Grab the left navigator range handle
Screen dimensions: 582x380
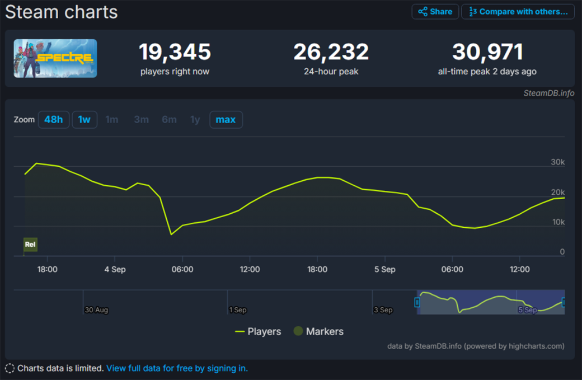pos(417,302)
